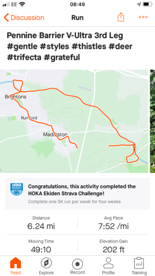This screenshot has width=155, height=276.
Task: Open the Explore compass tab
Action: click(46, 266)
